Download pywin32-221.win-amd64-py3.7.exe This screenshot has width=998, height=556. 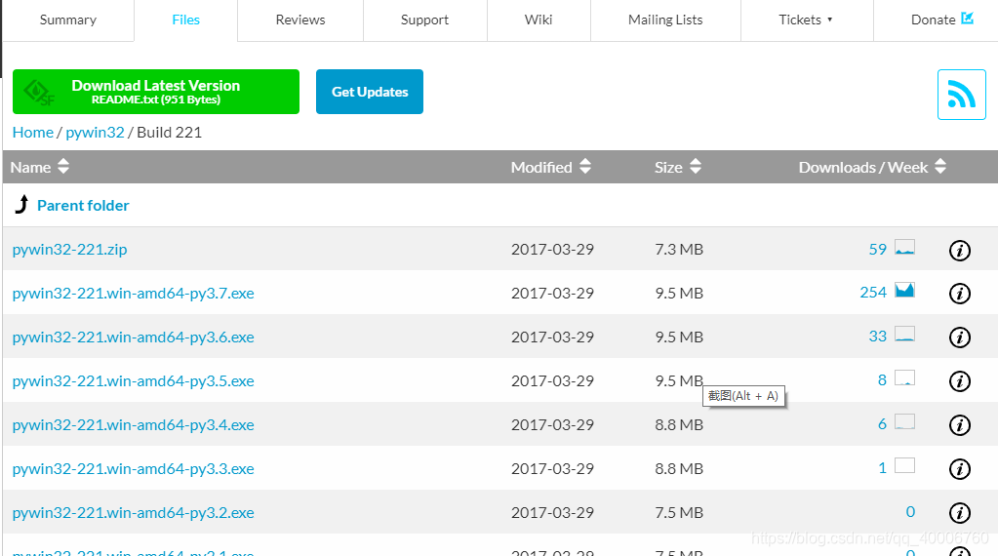[133, 294]
